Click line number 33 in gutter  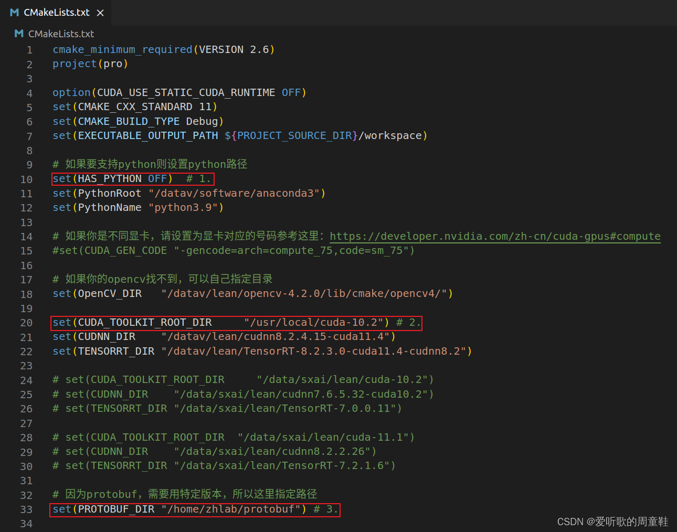pyautogui.click(x=26, y=509)
